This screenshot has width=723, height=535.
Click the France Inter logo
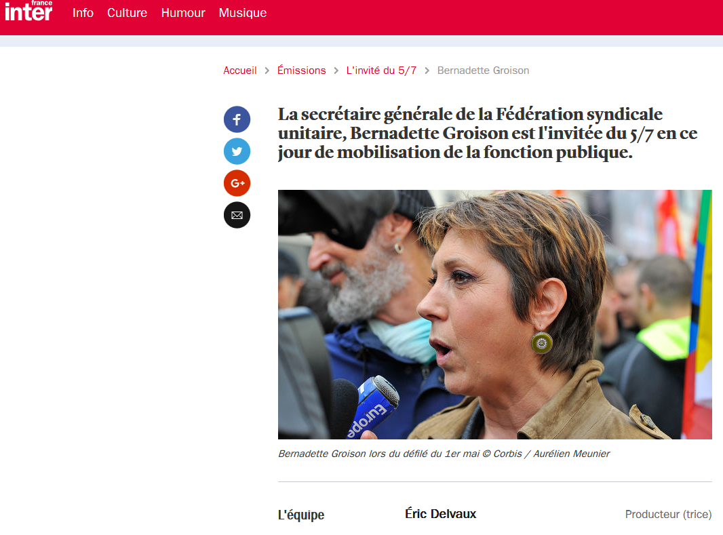28,11
